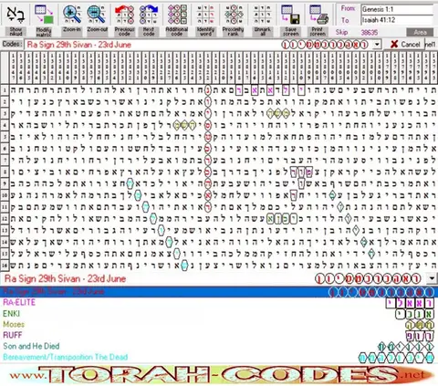Click the Codes label beside the combo box

coord(12,44)
